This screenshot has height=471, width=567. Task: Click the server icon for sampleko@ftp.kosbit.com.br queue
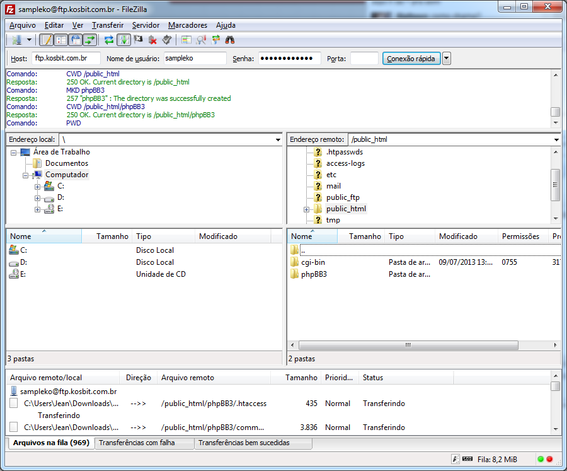click(14, 391)
